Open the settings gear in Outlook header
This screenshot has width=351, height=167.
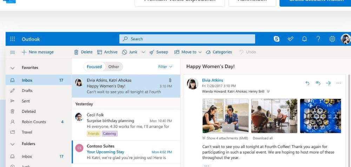[332, 39]
